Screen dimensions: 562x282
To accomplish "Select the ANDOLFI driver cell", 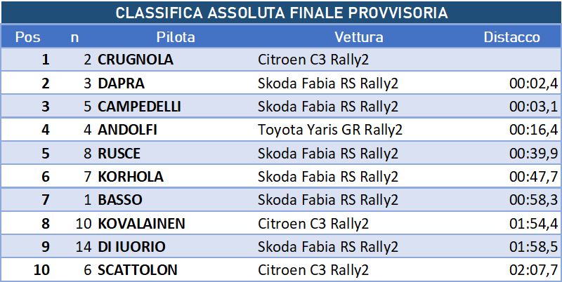I will [x=128, y=130].
